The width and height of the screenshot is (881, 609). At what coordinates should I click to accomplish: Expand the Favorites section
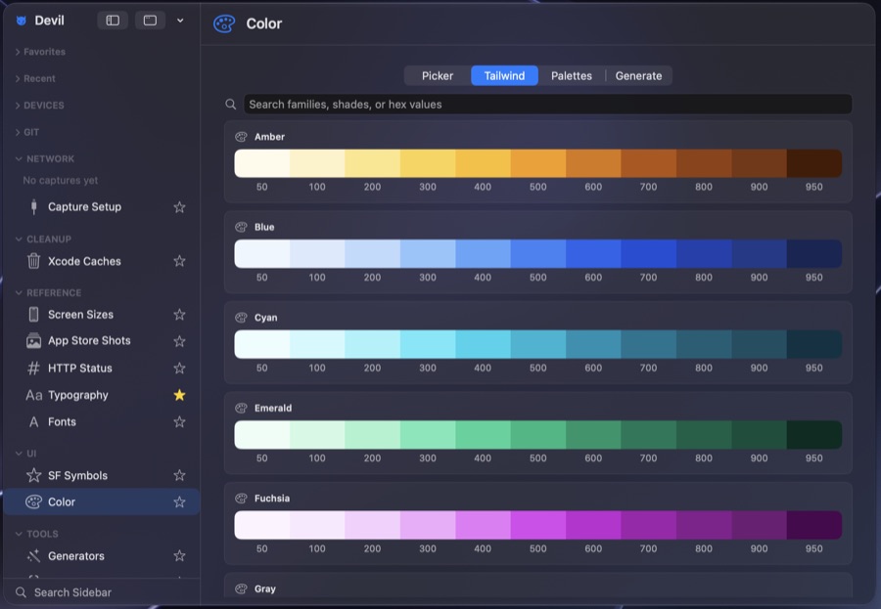coord(40,52)
